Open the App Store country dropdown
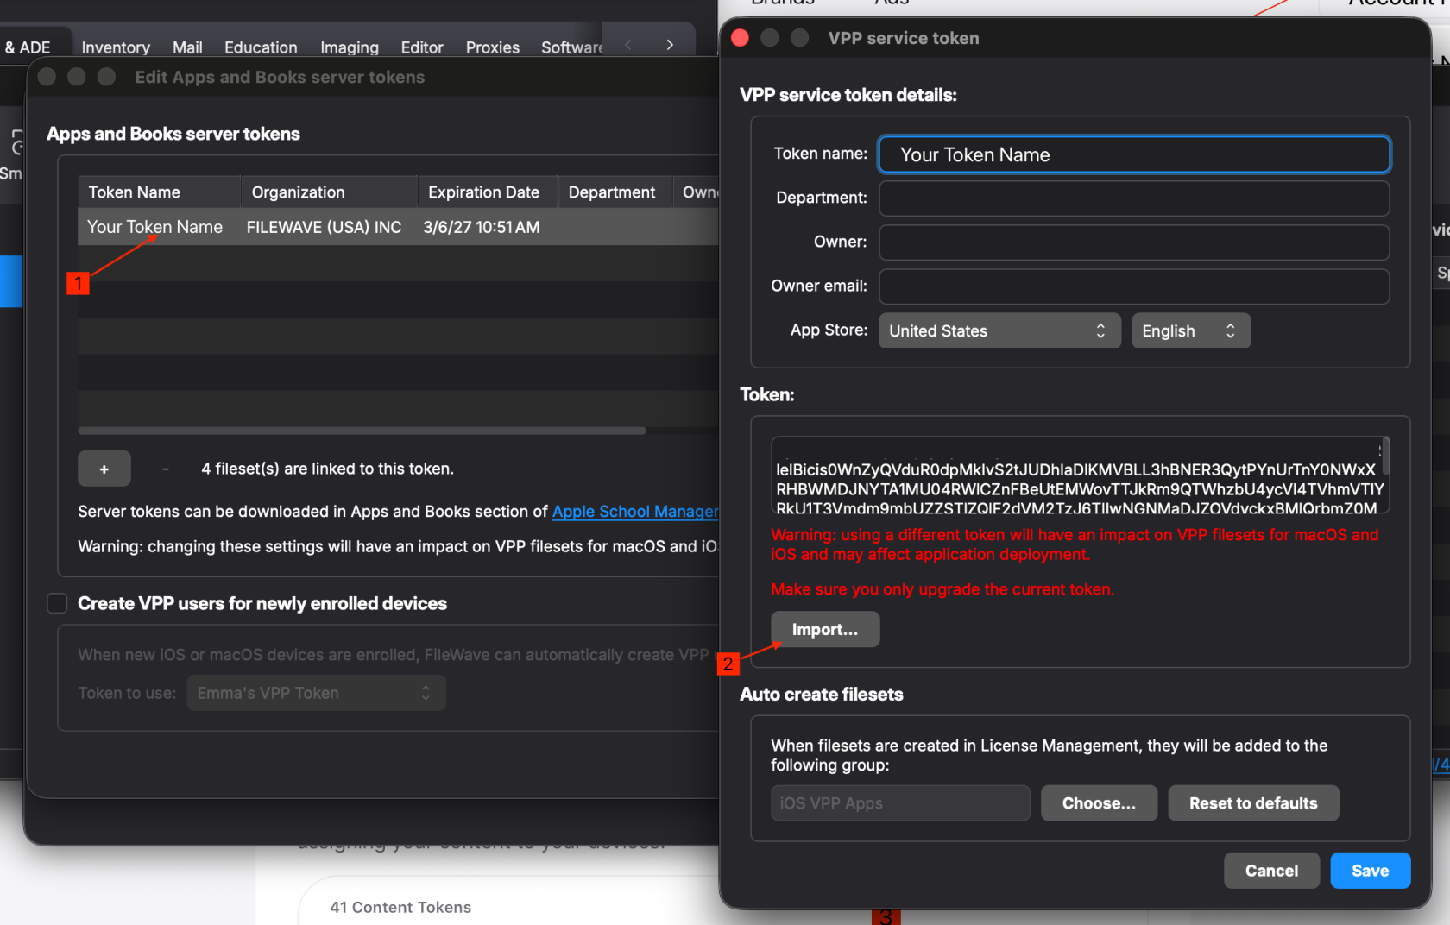This screenshot has height=925, width=1450. 999,330
